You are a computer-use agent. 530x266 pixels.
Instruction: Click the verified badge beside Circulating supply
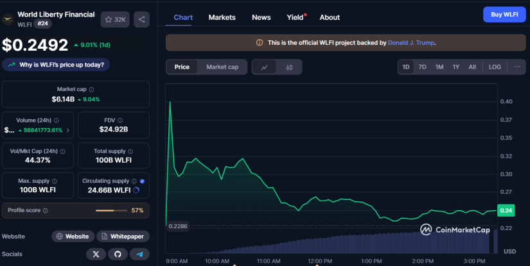143,181
